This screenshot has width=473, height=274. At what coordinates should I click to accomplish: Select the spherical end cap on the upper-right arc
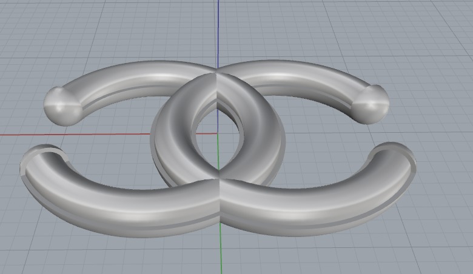(371, 104)
